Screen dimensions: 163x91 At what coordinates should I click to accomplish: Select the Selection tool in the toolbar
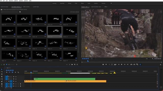pos(2,69)
